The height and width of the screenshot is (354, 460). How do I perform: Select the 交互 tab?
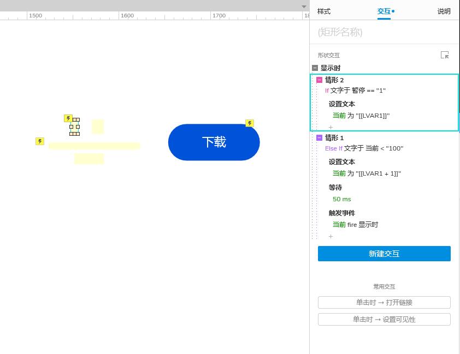[384, 11]
